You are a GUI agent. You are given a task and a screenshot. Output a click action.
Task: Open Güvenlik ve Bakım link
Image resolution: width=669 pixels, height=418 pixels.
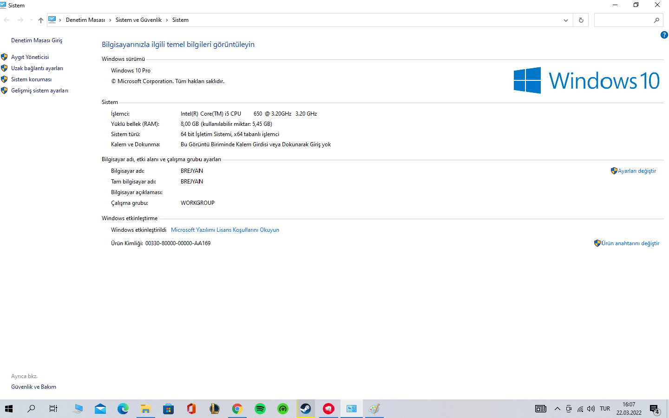click(x=33, y=387)
